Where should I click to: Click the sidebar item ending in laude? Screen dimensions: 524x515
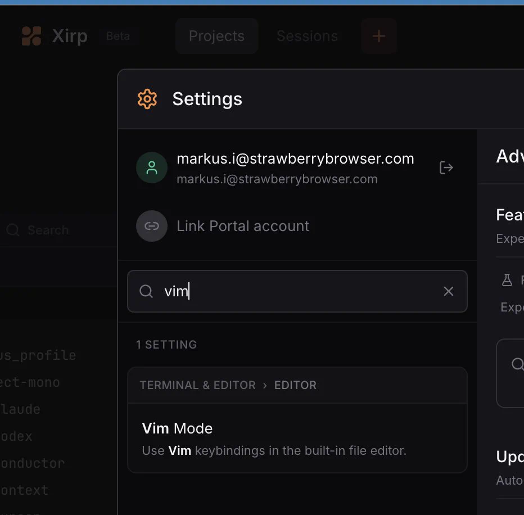pos(20,409)
